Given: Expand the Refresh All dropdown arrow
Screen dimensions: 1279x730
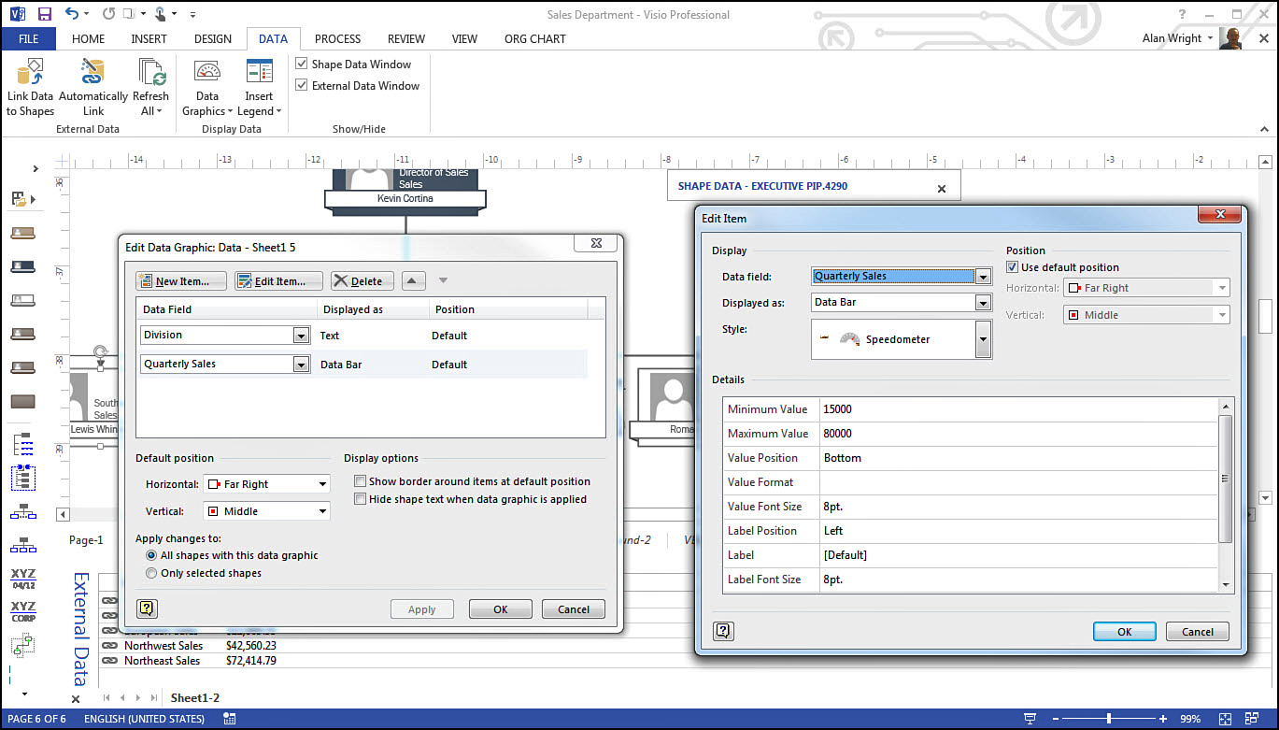Looking at the screenshot, I should [x=159, y=112].
